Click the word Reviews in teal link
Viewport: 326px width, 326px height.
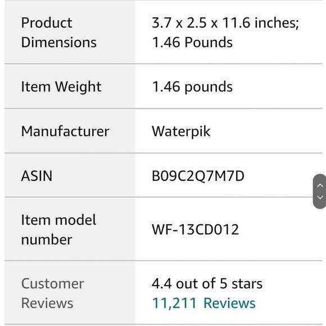pyautogui.click(x=229, y=303)
